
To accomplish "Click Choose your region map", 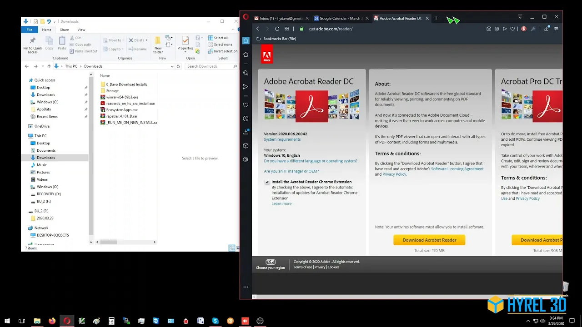I will coord(271,262).
